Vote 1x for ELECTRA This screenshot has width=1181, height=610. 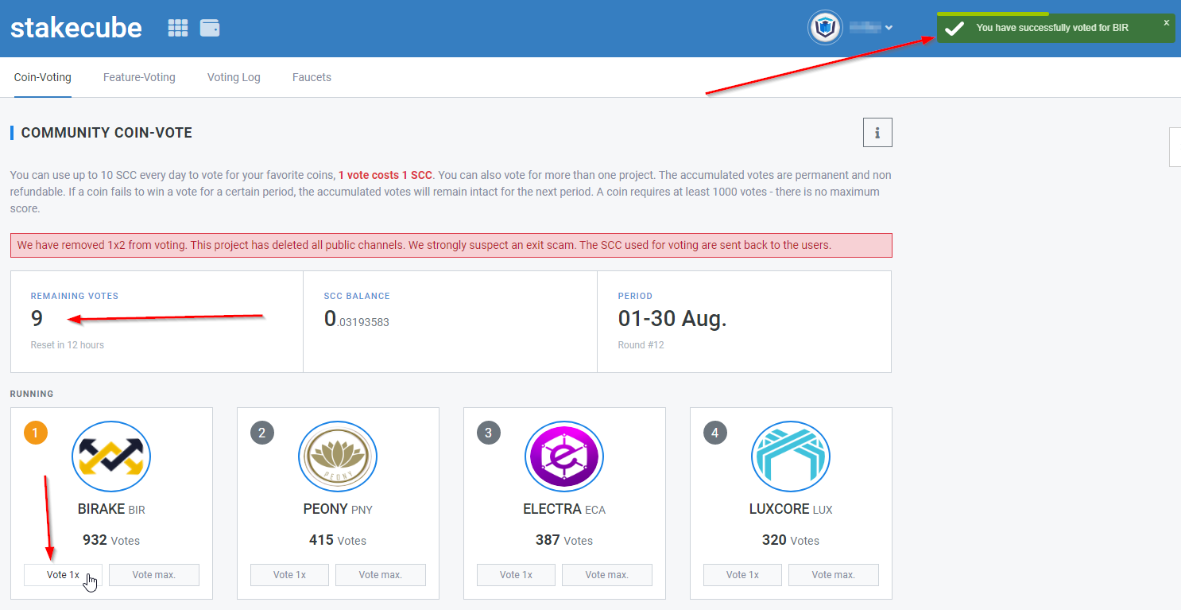coord(516,575)
